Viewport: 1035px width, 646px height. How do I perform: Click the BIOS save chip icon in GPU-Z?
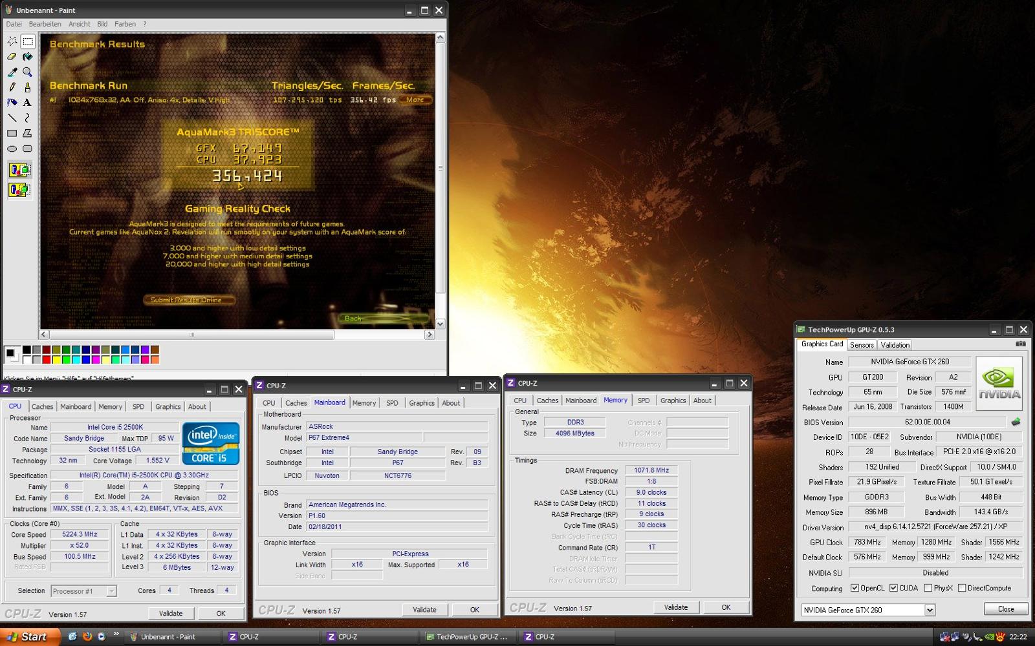1016,422
